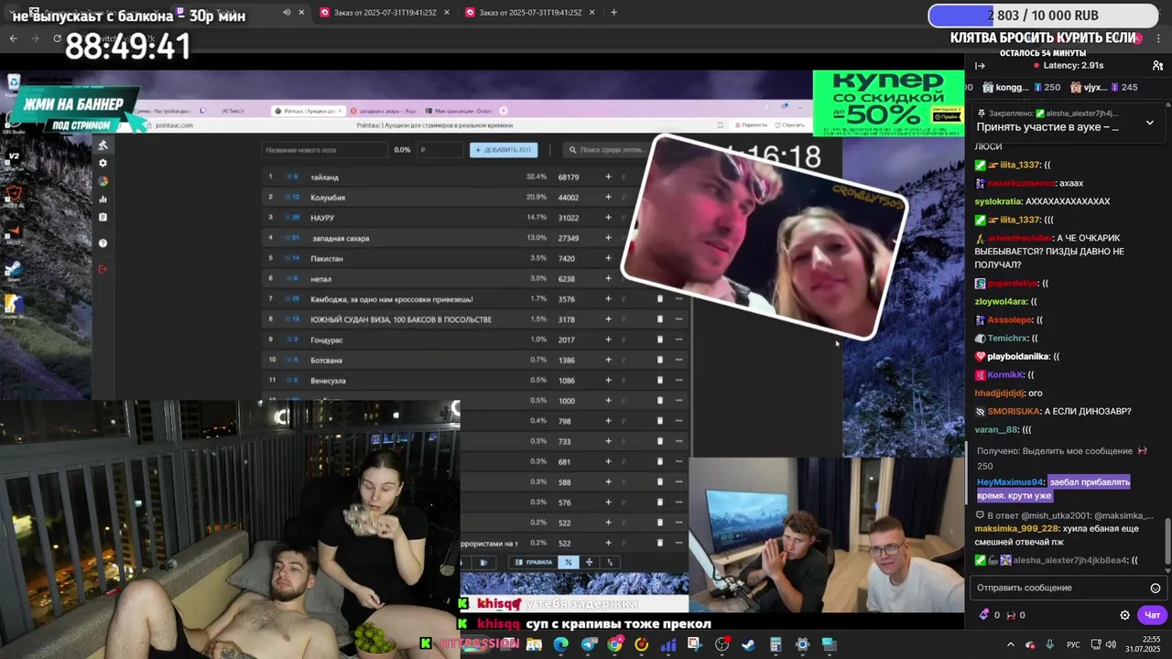The width and height of the screenshot is (1172, 659).
Task: Add amount to Пакистан lot with plus
Action: 608,258
